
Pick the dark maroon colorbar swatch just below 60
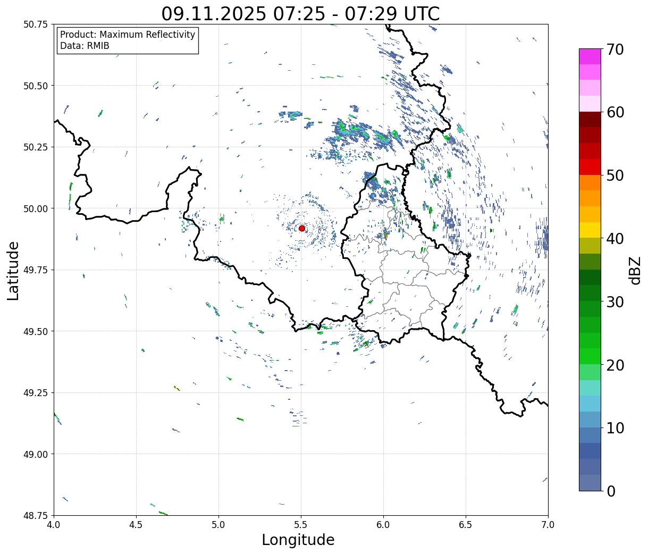[x=590, y=120]
